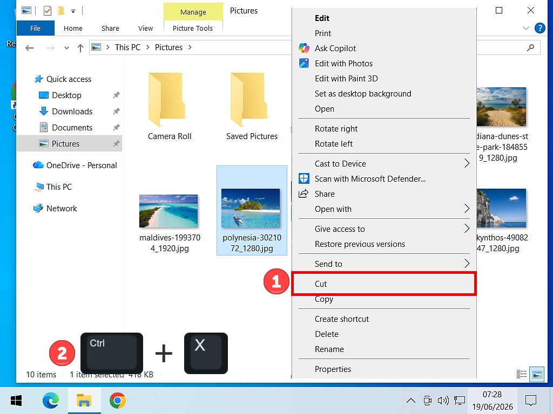Open the Windows Start menu
The width and height of the screenshot is (553, 414).
coord(16,401)
